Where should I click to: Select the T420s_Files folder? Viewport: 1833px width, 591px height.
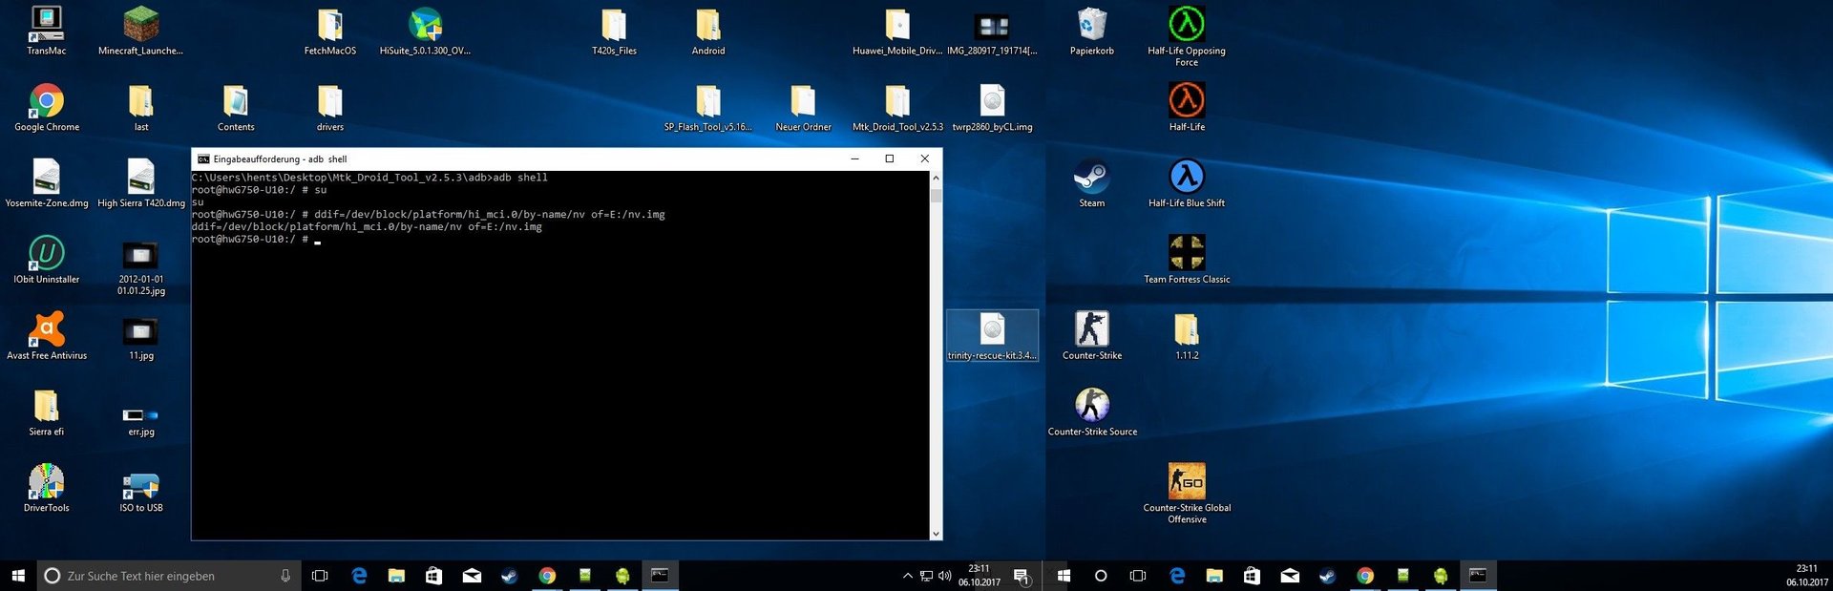tap(614, 25)
